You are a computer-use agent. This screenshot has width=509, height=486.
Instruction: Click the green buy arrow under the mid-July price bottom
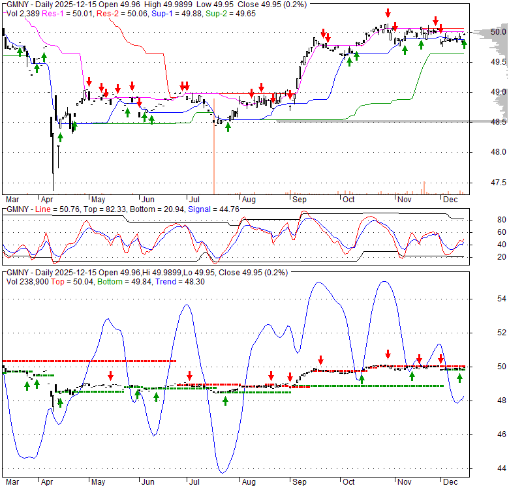(x=228, y=127)
